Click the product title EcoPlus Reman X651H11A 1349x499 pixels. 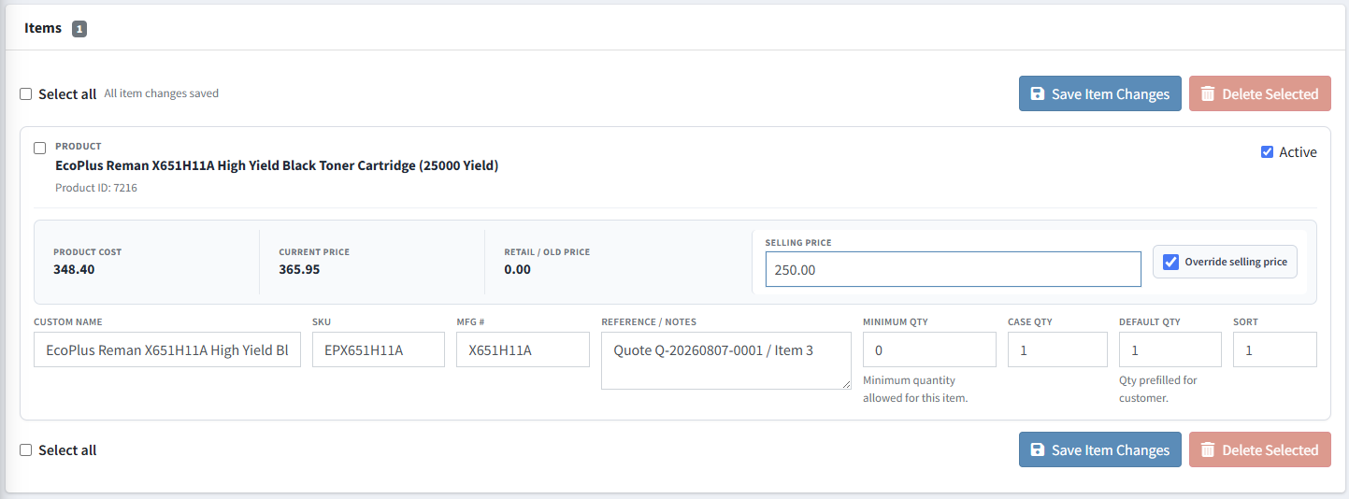coord(277,165)
